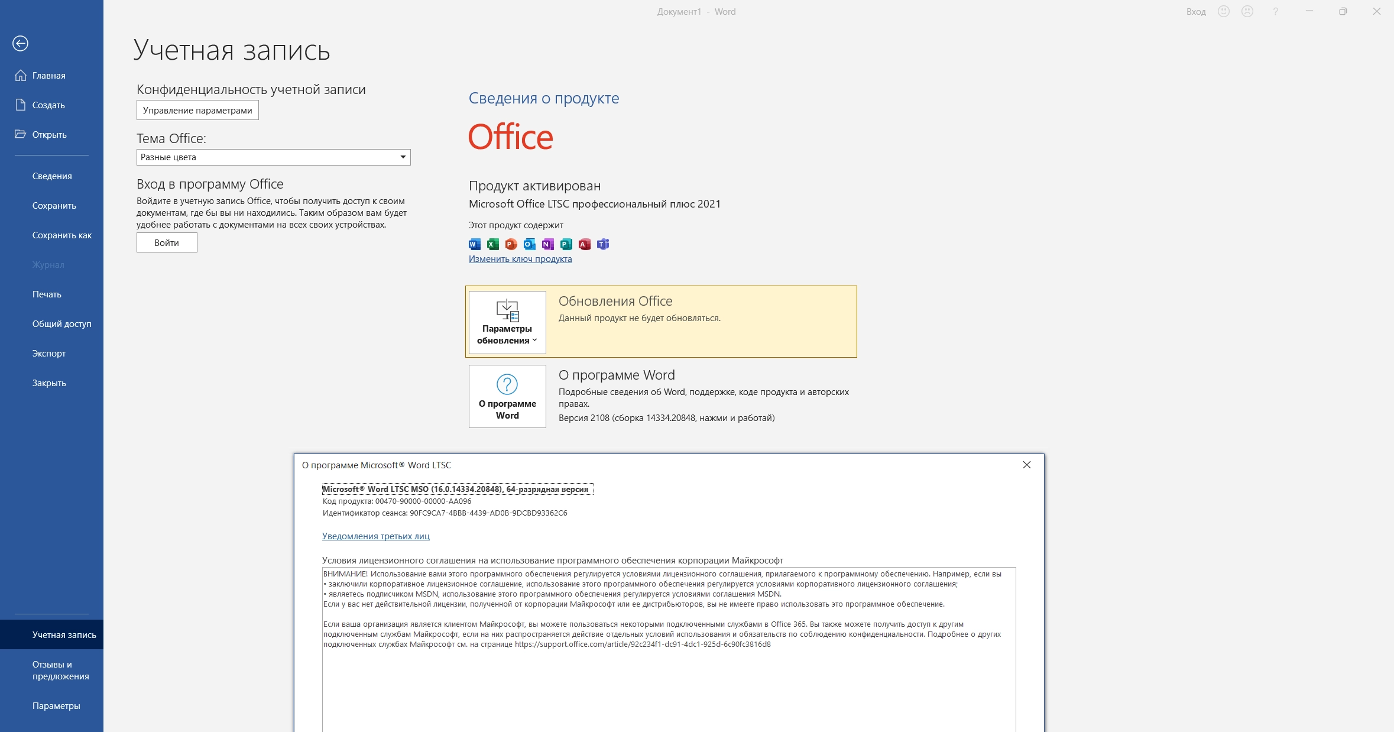Open help with the question mark icon

1276,11
